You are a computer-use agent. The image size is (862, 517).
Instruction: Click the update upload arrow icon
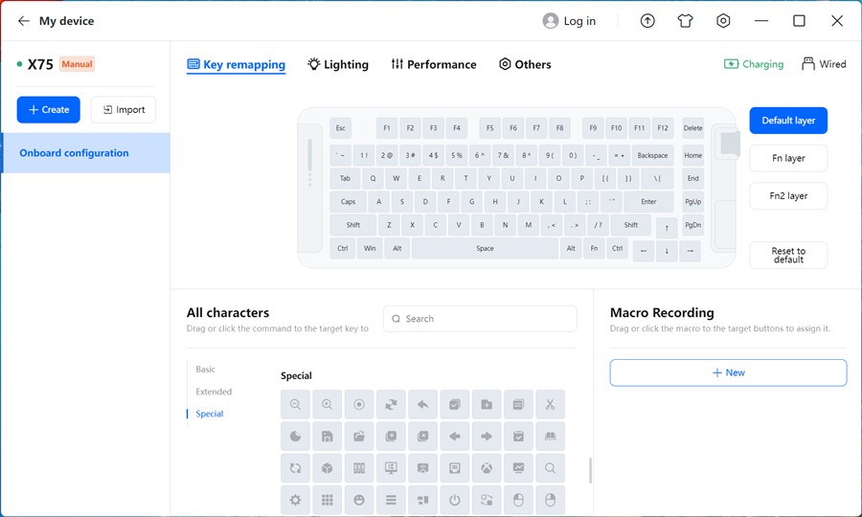coord(647,21)
